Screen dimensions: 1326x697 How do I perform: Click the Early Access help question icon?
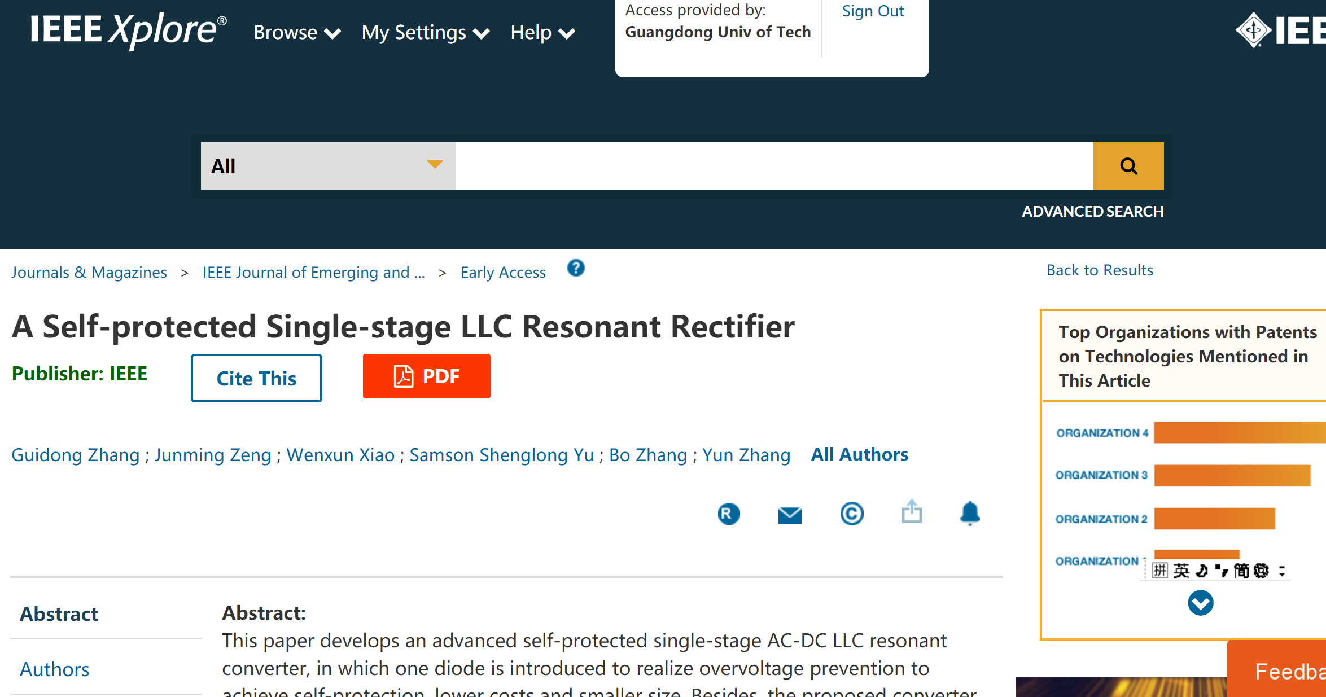pyautogui.click(x=576, y=268)
